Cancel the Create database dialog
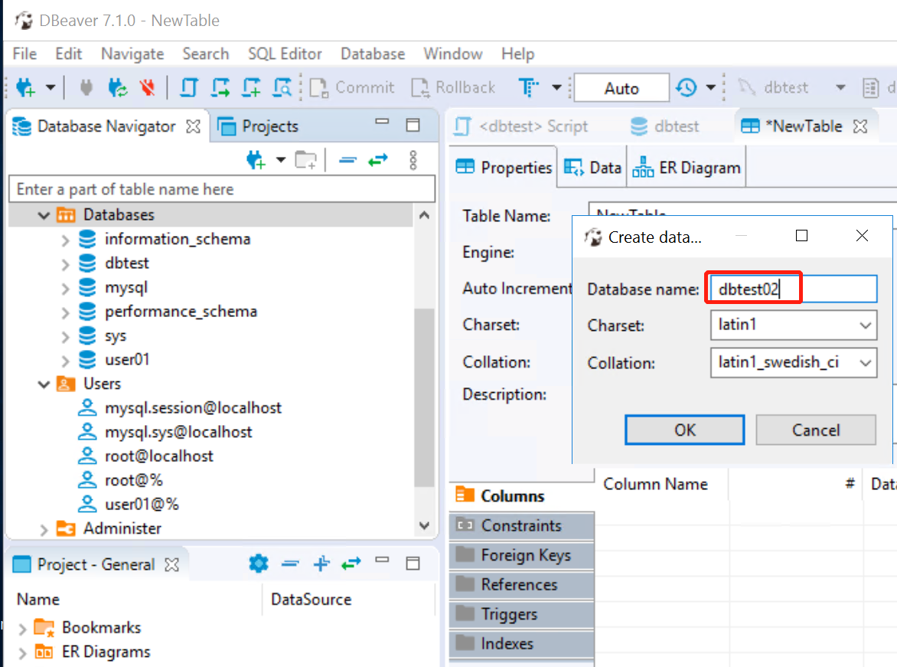Viewport: 897px width, 667px height. pos(814,430)
